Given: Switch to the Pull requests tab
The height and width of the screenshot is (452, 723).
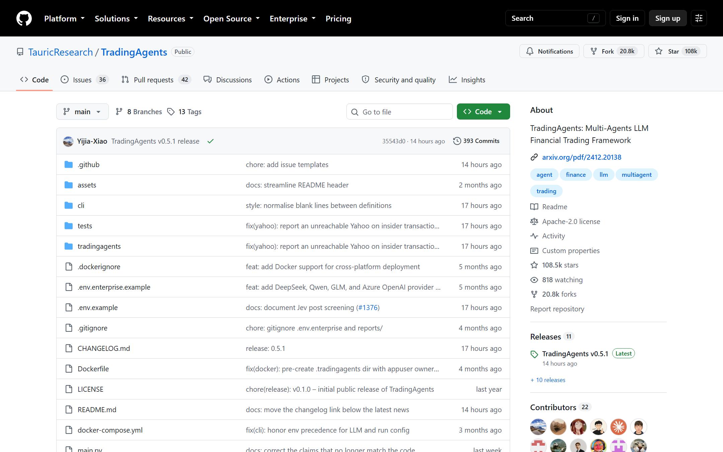Looking at the screenshot, I should [x=156, y=80].
